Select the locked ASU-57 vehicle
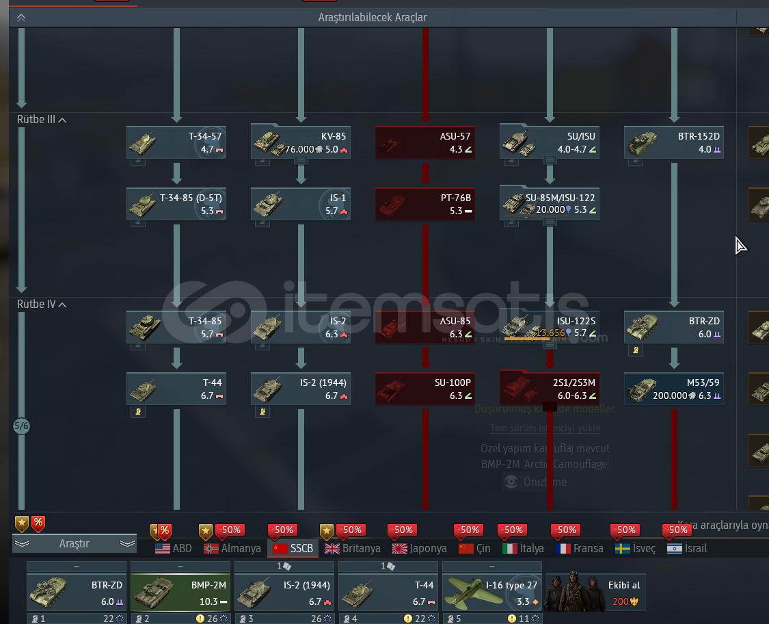 point(425,142)
